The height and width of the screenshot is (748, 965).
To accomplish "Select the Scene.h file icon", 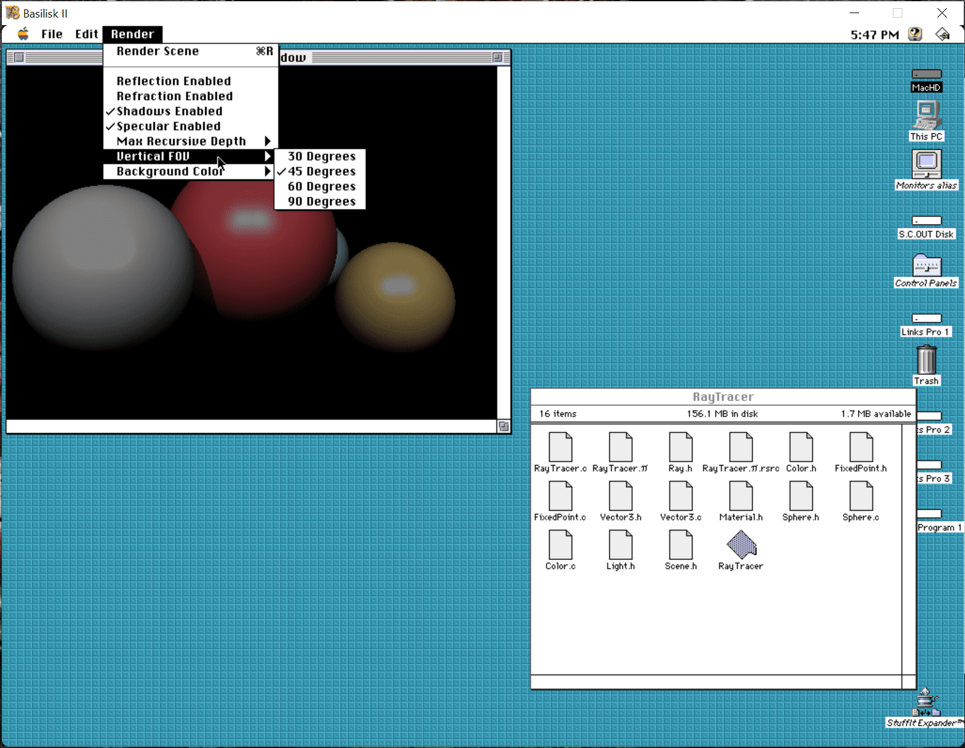I will click(681, 545).
